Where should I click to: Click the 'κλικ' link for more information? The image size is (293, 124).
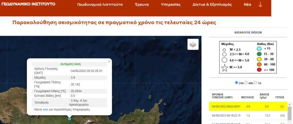click(x=45, y=109)
